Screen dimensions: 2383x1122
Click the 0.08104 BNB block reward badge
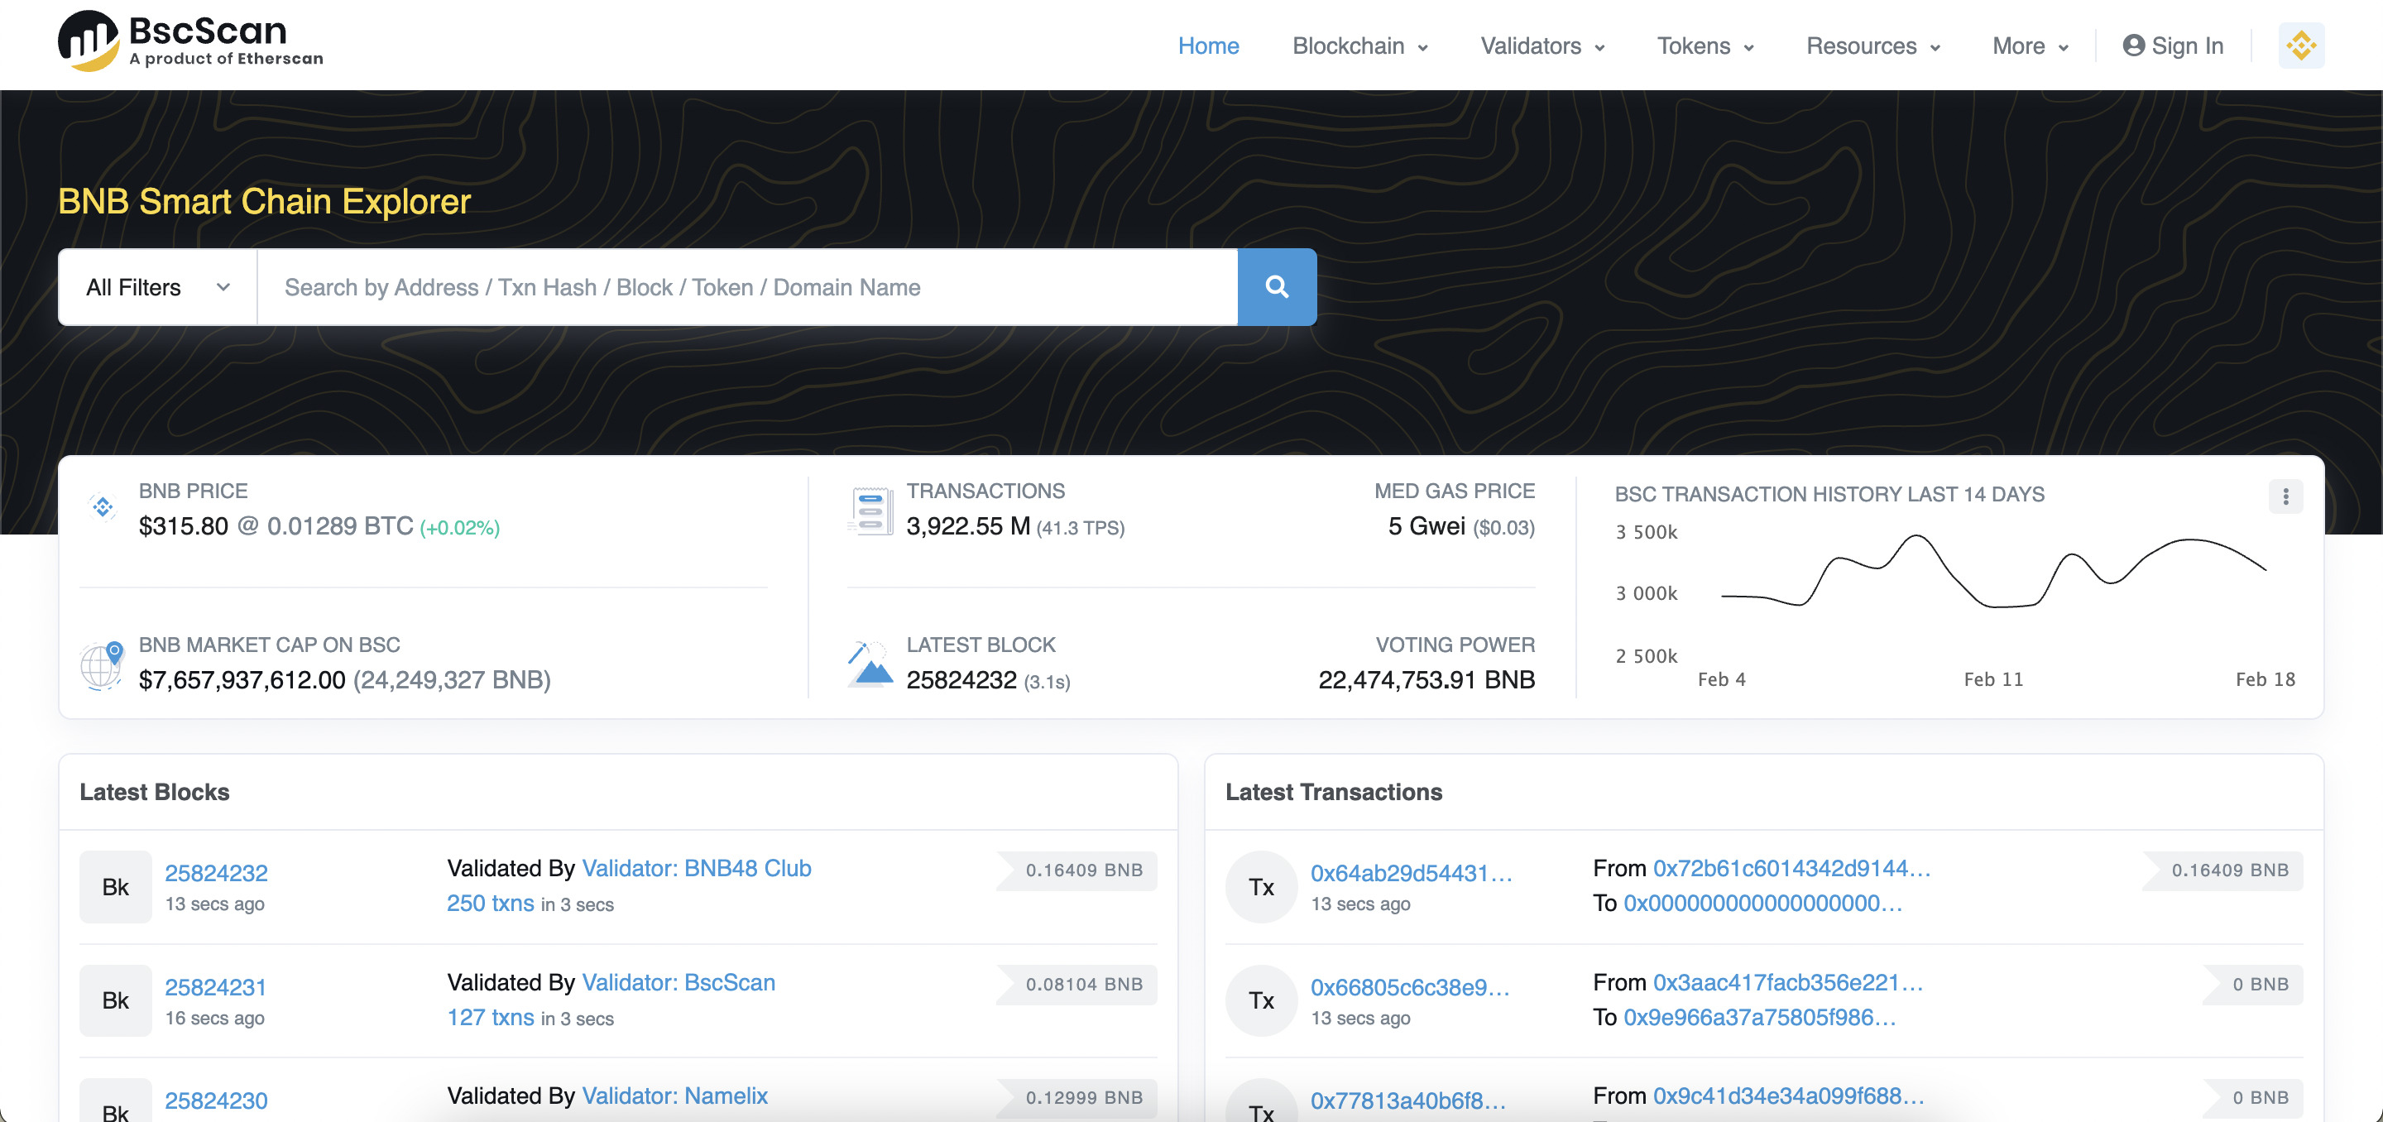(x=1077, y=984)
